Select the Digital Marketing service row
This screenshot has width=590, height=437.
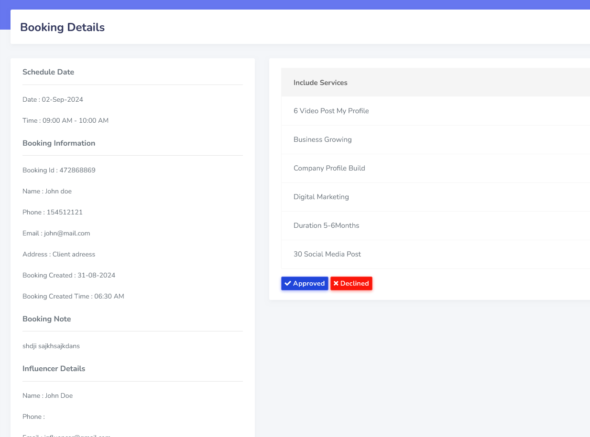(x=321, y=197)
